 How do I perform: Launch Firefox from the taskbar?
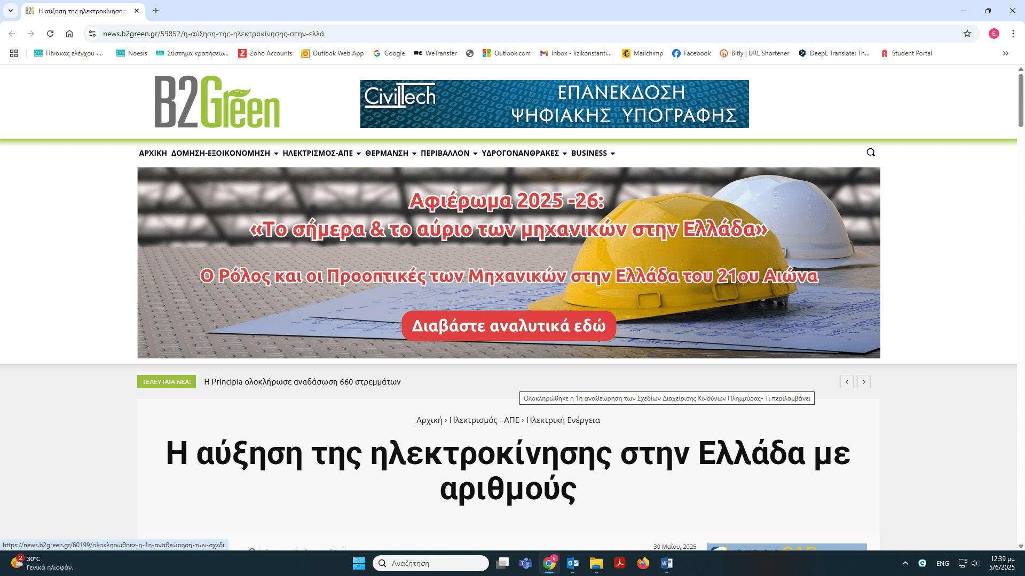point(643,563)
